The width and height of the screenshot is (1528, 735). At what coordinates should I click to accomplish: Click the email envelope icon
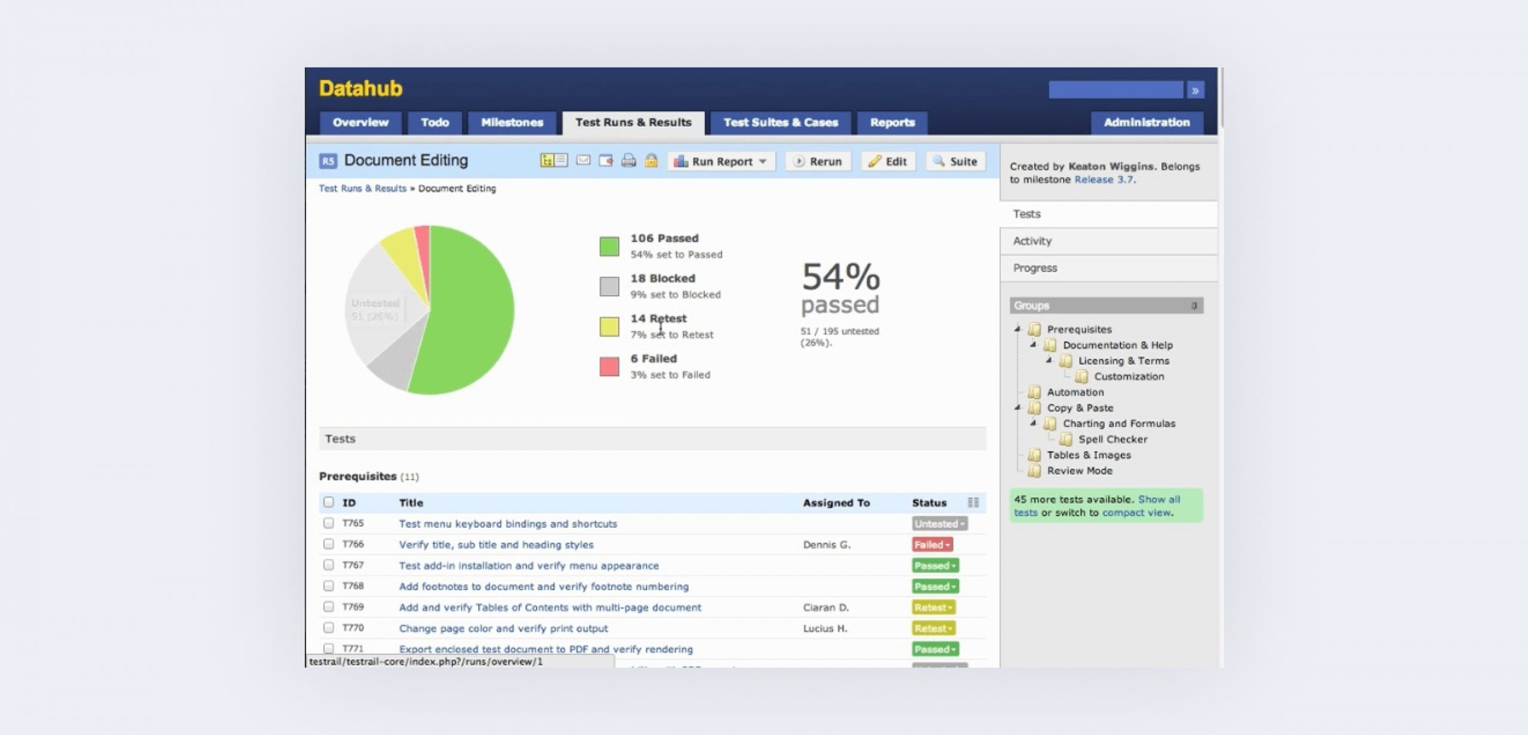point(583,161)
